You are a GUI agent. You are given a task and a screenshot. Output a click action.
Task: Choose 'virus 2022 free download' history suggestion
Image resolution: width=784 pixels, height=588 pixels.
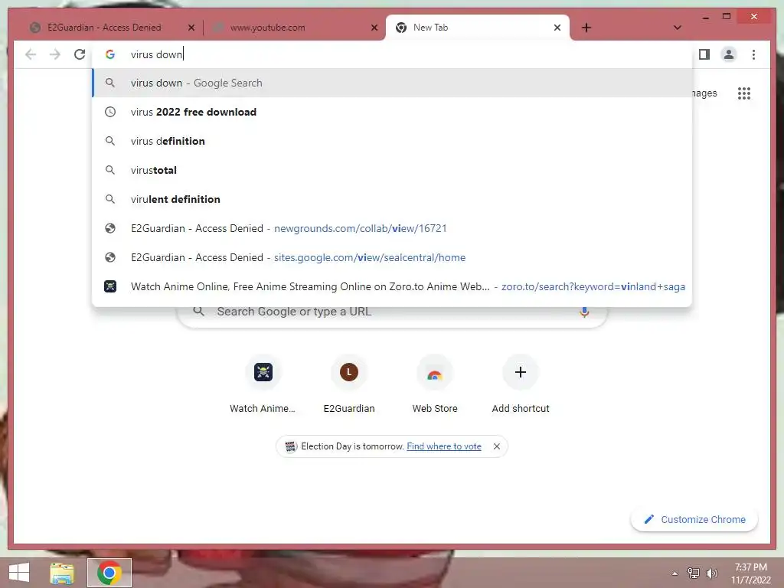[393, 112]
